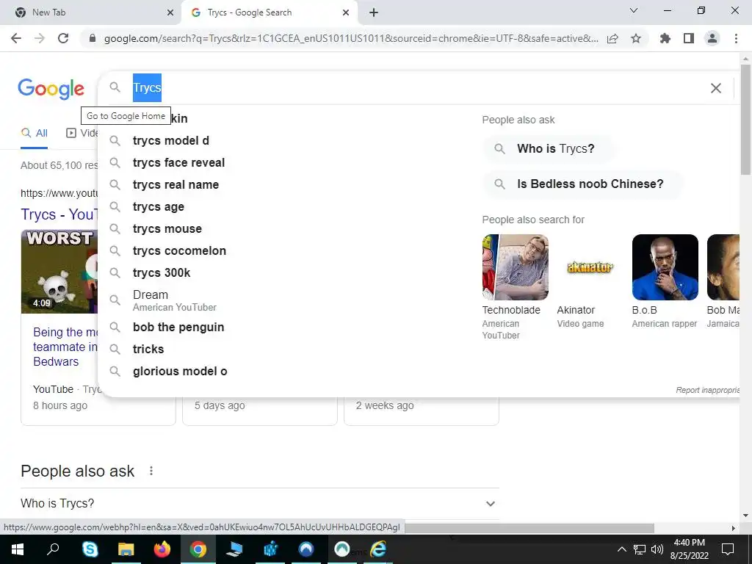This screenshot has height=564, width=752.
Task: Open the Trycs - YouTube result link
Action: pyautogui.click(x=59, y=214)
